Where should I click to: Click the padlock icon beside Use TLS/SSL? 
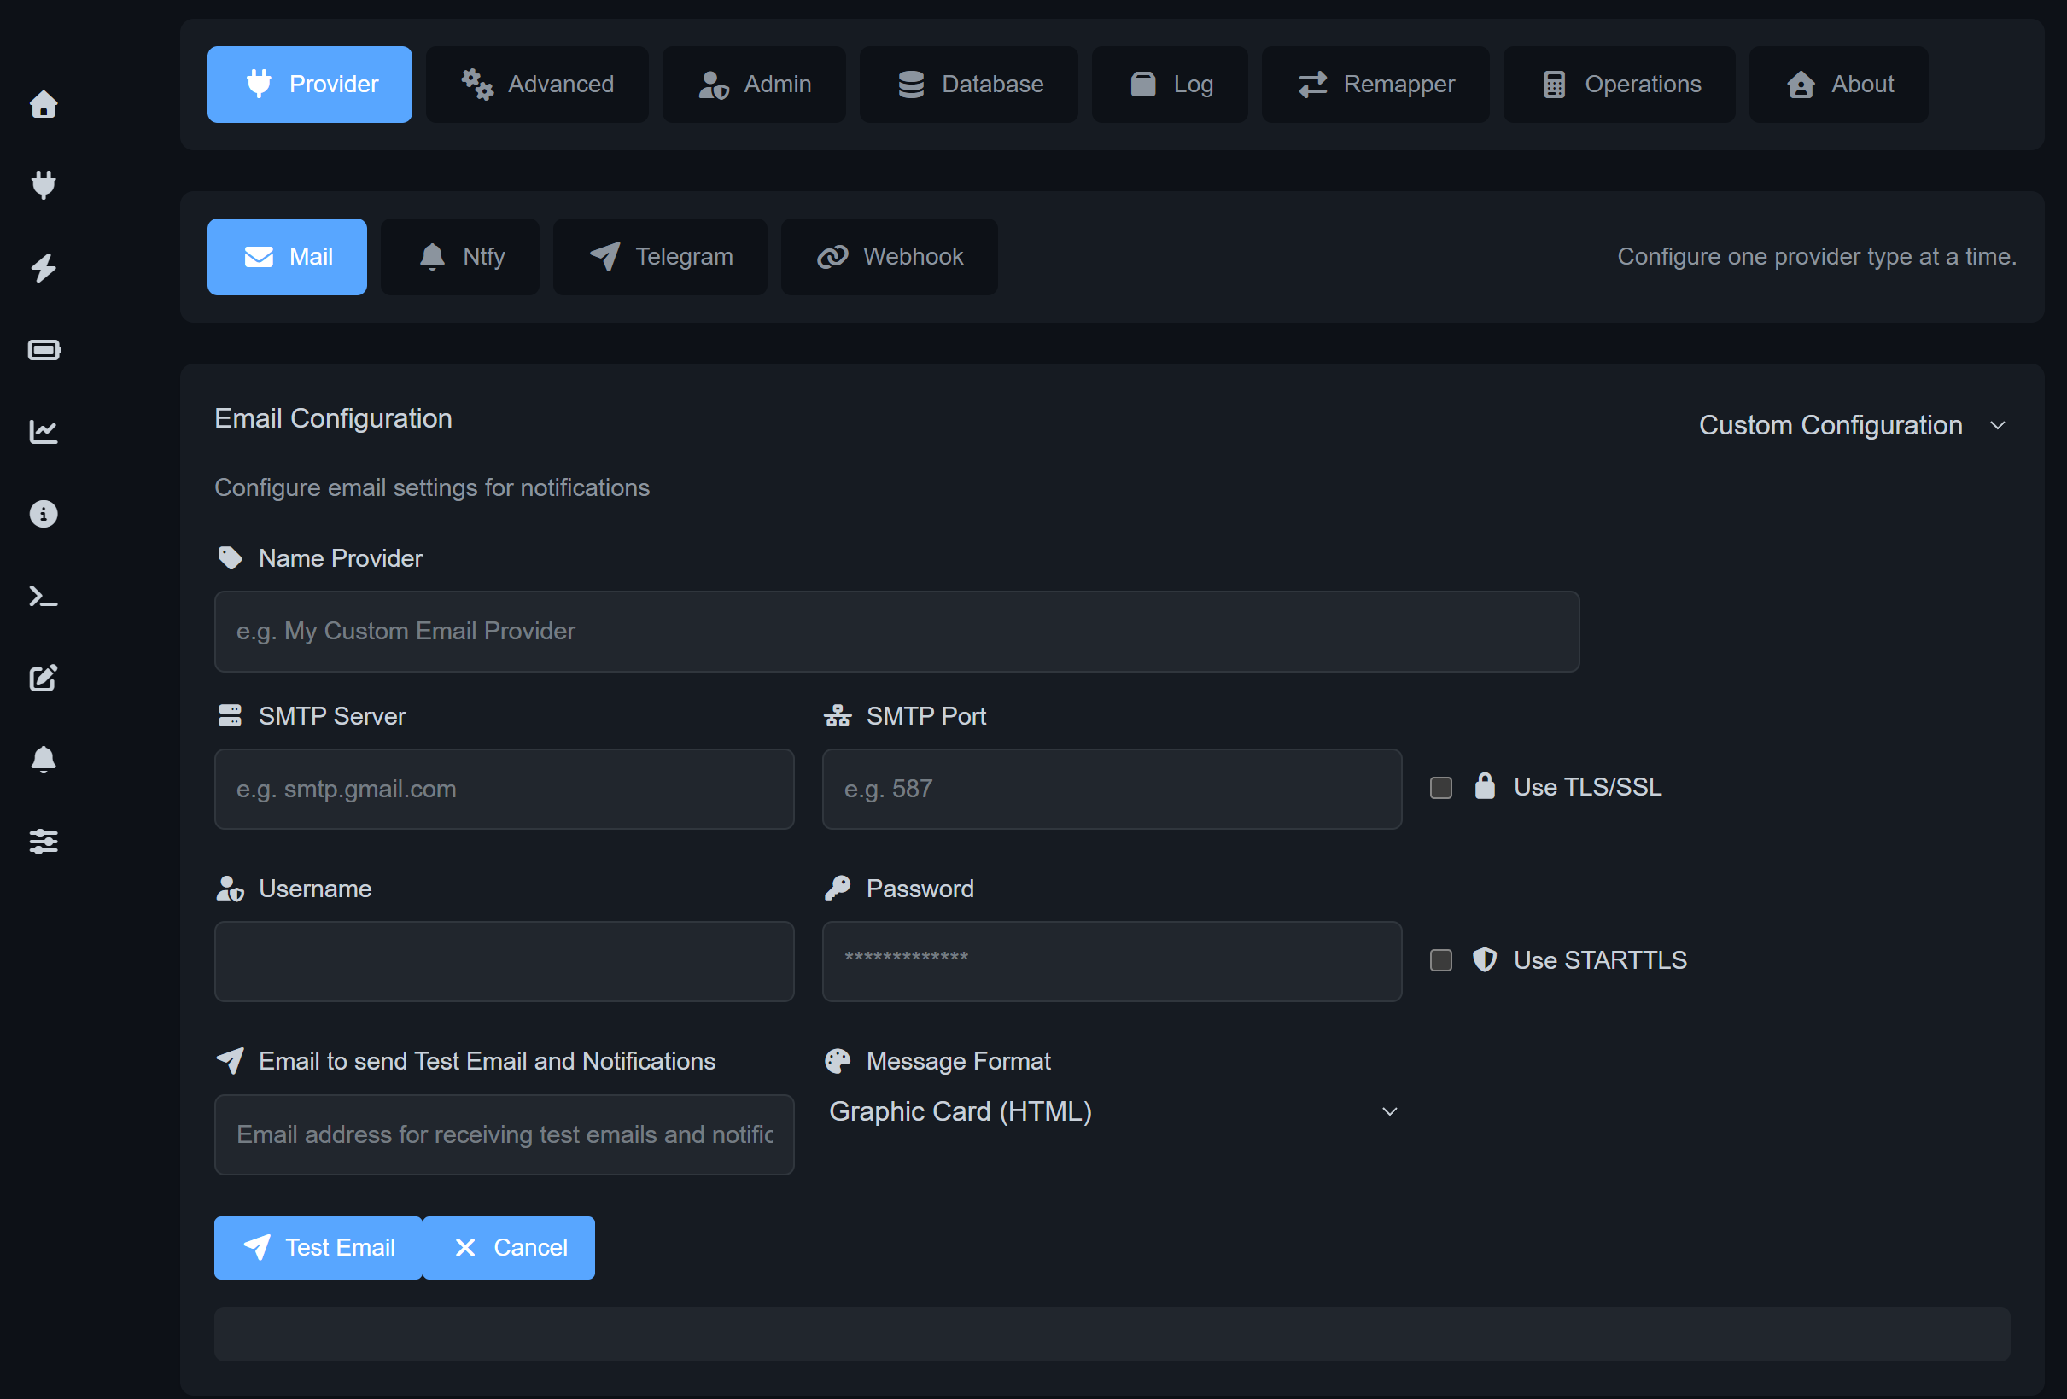1486,786
